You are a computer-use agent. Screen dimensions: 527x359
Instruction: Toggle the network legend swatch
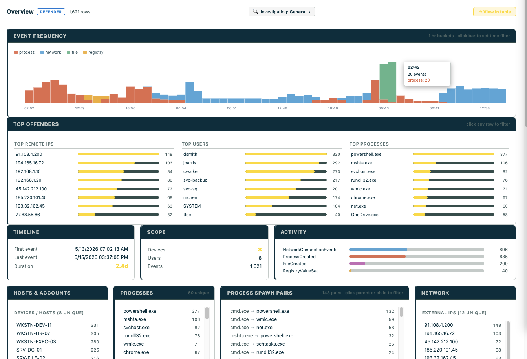tap(42, 52)
